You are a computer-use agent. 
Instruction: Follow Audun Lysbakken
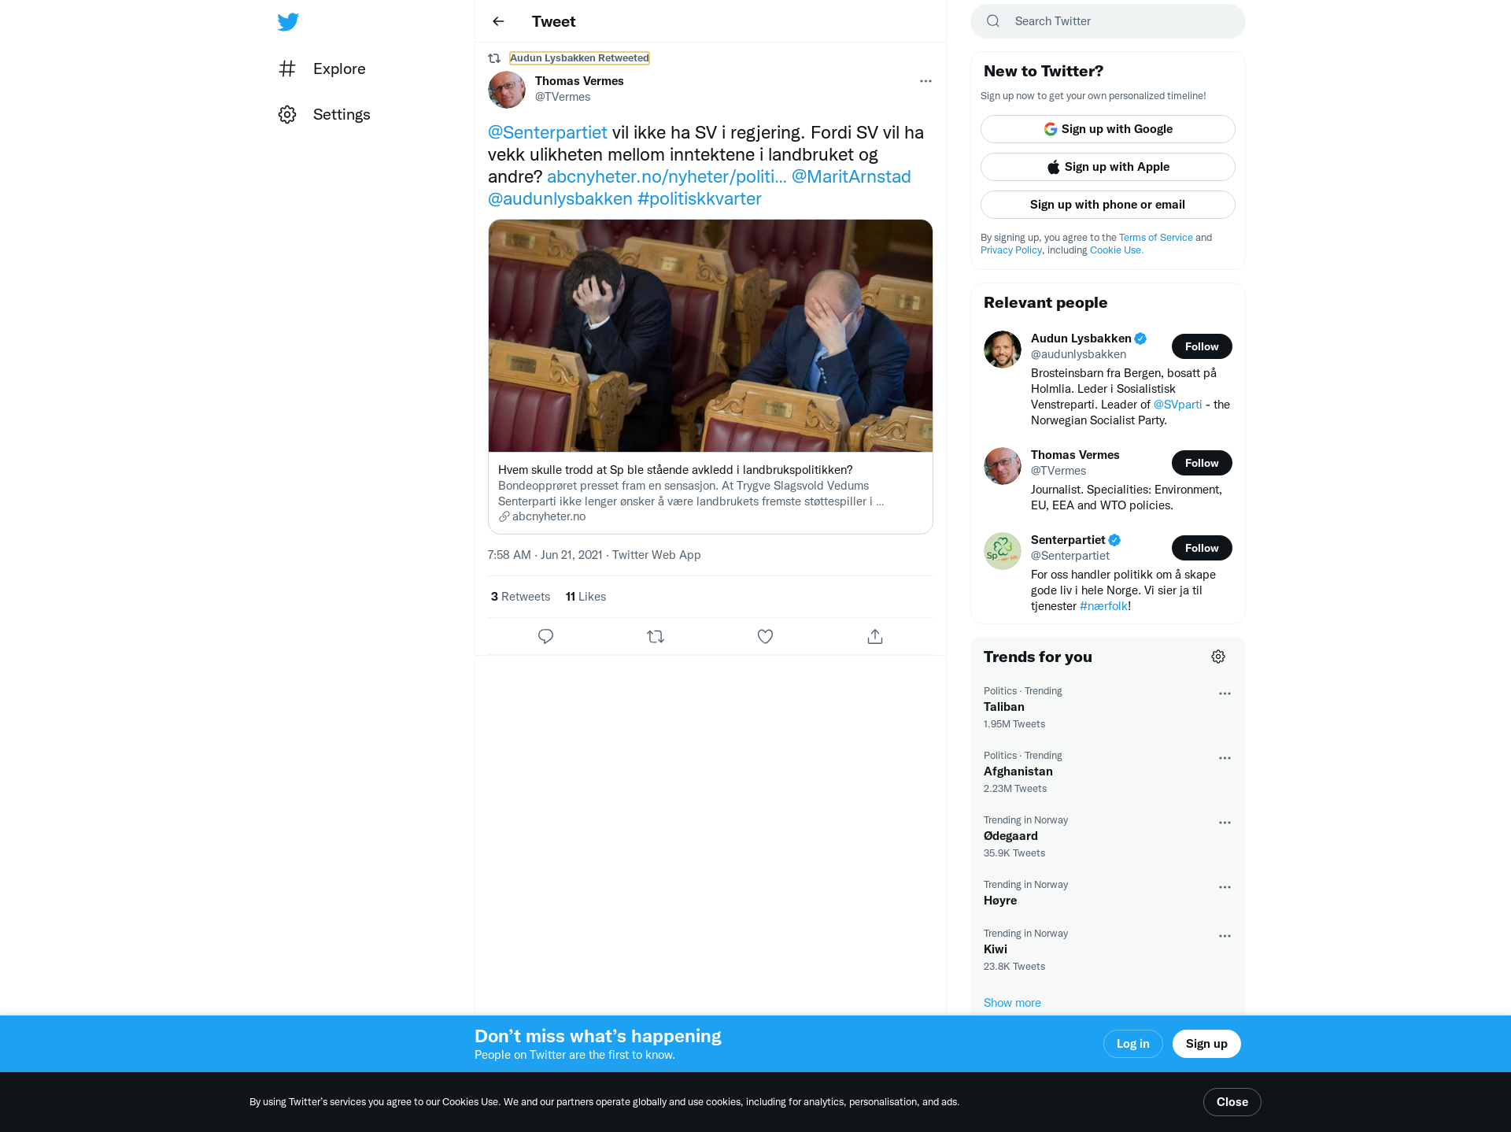click(x=1202, y=346)
